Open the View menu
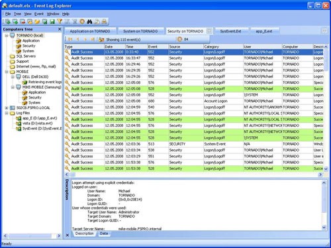Viewport: 331px width, 248px height. pos(28,14)
